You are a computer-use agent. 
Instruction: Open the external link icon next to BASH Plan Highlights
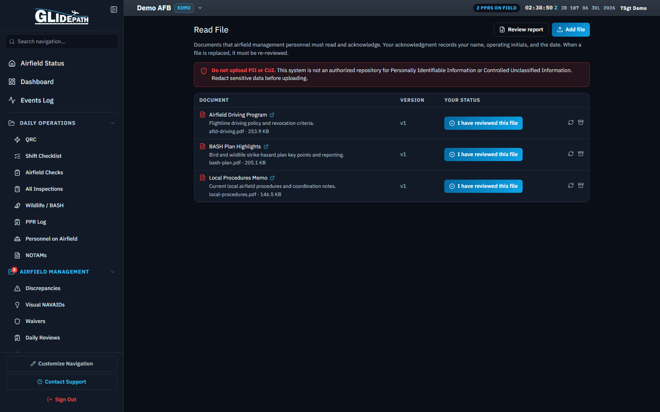266,147
